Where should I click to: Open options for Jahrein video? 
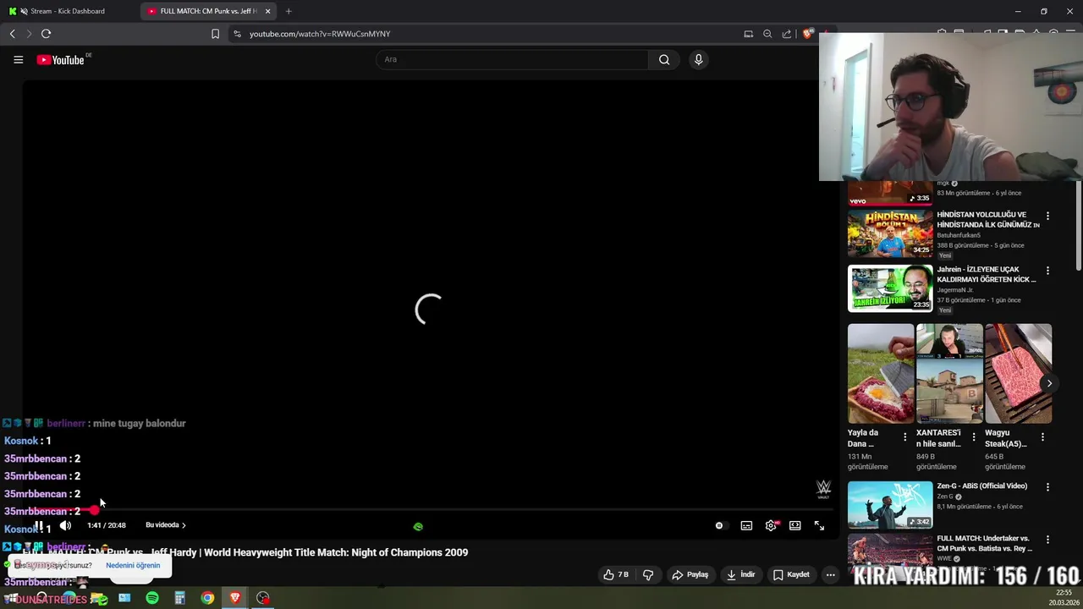1047,271
